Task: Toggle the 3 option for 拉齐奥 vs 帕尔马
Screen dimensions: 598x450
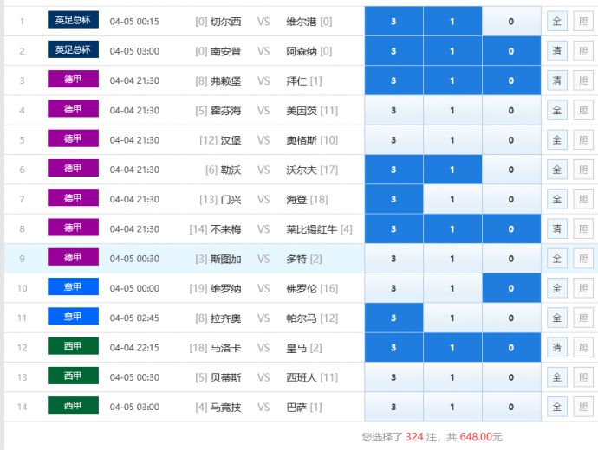Action: click(393, 318)
